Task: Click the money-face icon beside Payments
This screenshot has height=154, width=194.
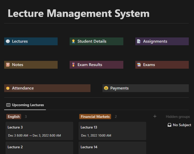Action: 106,88
